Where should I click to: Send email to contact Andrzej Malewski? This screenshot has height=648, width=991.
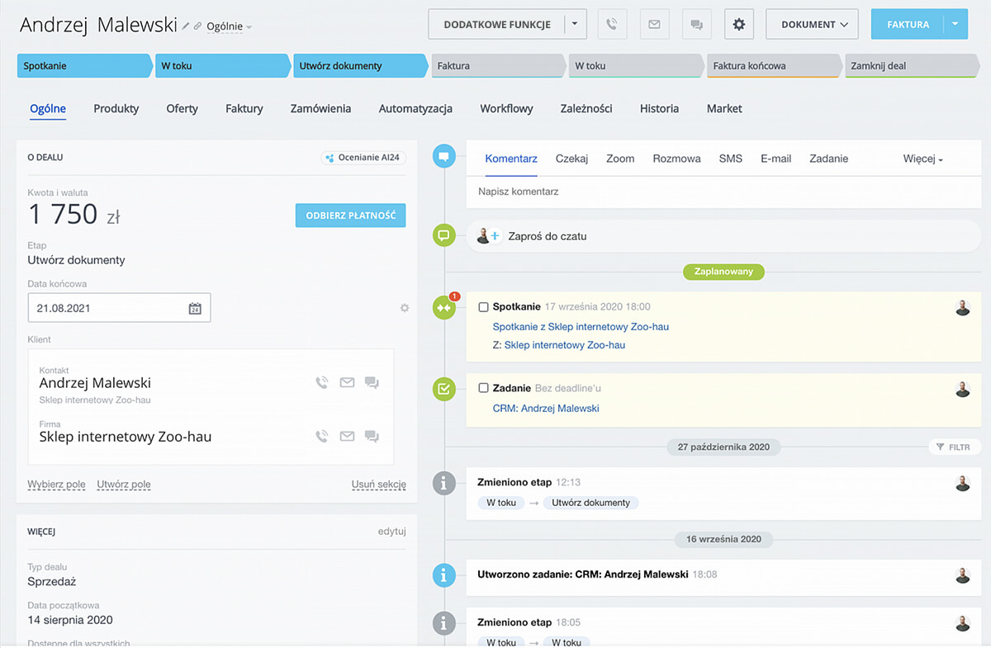(x=347, y=383)
